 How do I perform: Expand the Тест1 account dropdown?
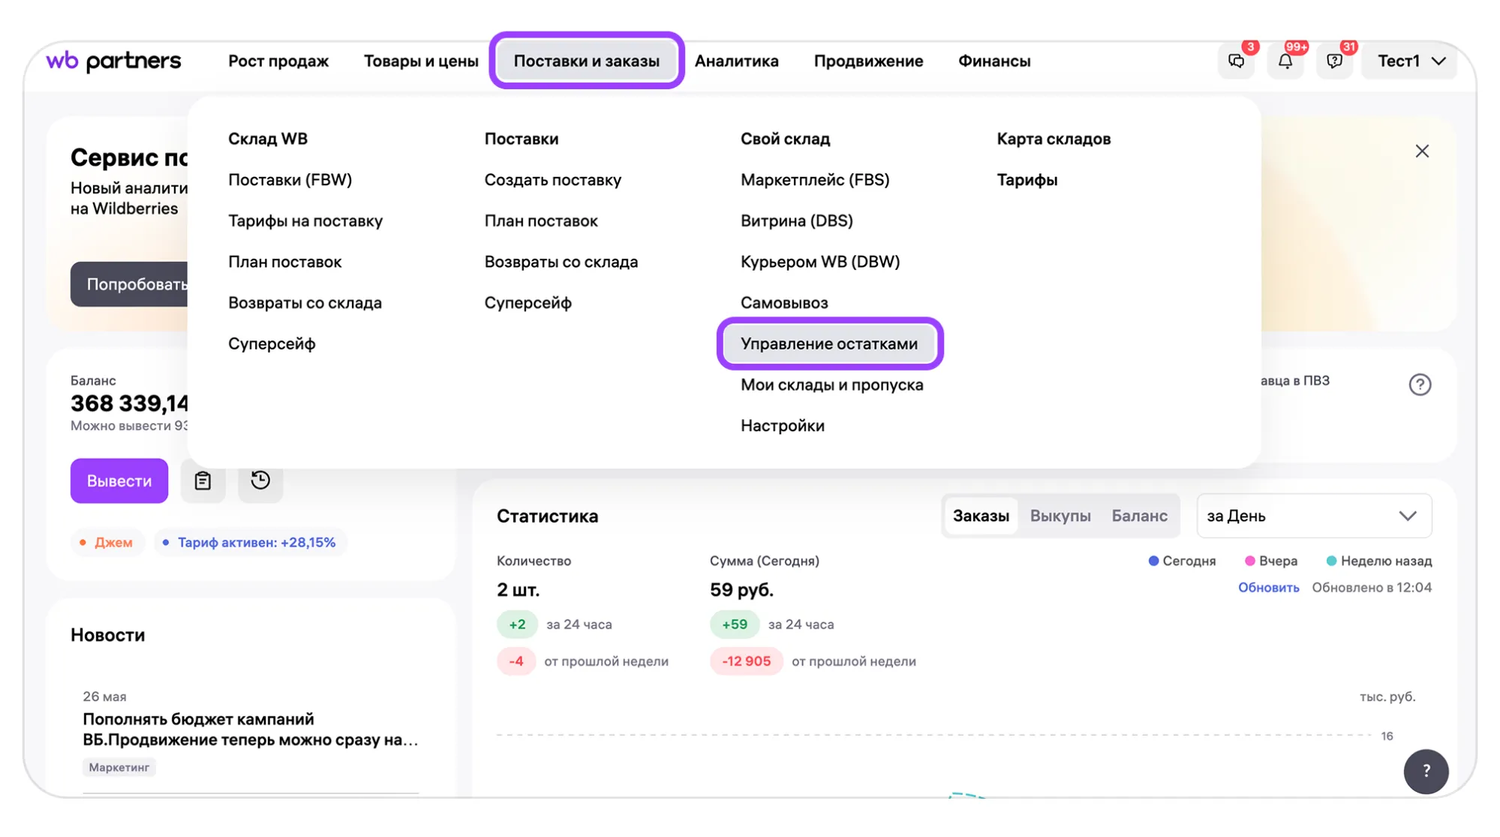pos(1411,61)
